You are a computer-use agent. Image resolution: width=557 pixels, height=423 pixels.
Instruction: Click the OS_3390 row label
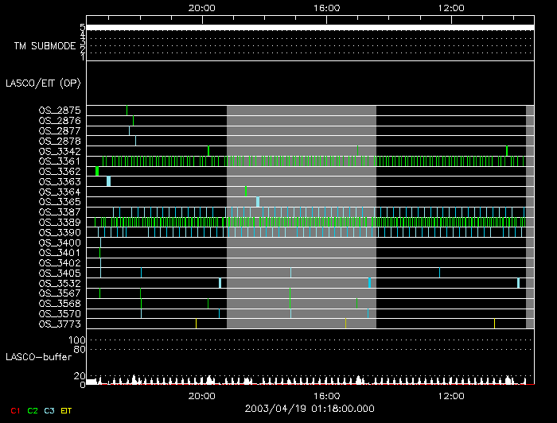[60, 233]
